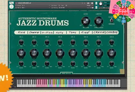Click the CH 8 Echo send knob
The height and width of the screenshot is (92, 135).
112,64
